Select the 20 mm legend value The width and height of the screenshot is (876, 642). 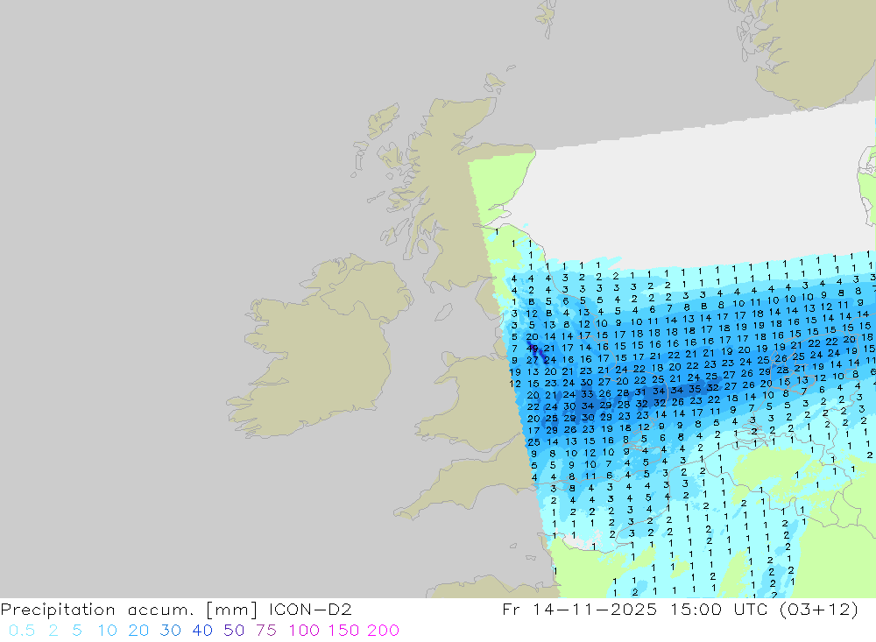pos(138,631)
